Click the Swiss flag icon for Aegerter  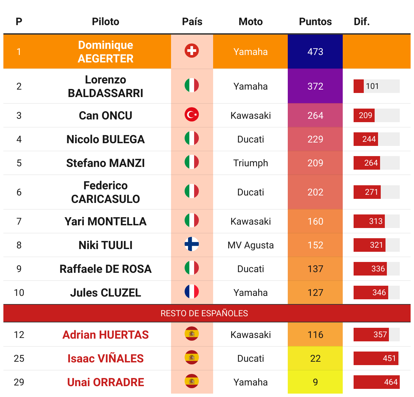[192, 51]
